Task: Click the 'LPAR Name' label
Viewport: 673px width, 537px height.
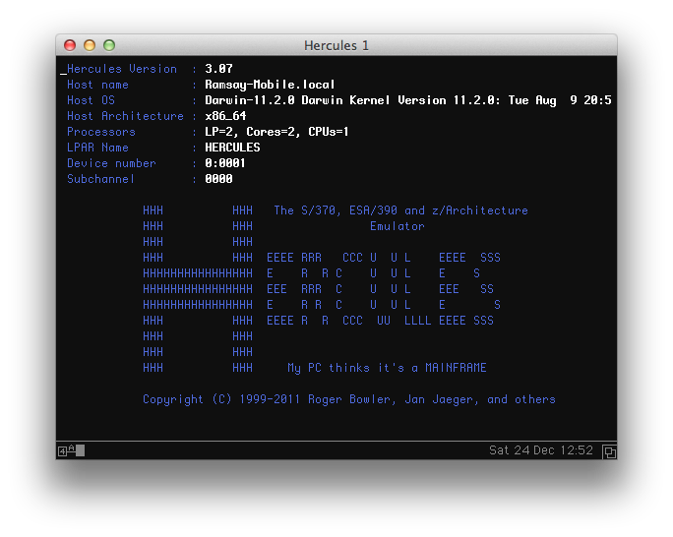Action: pos(97,148)
